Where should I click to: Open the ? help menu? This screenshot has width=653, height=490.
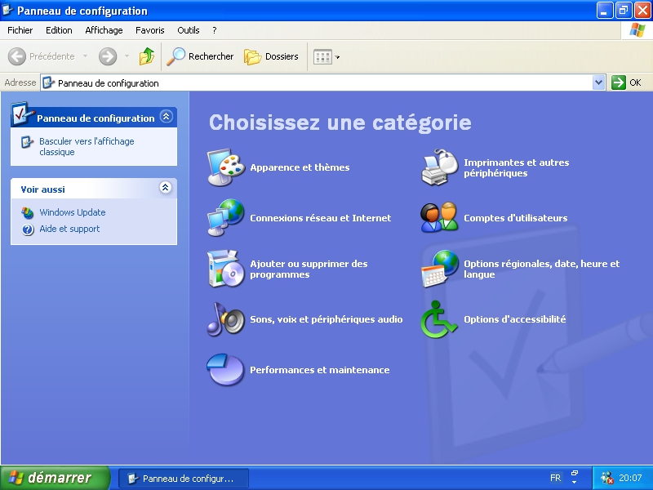215,30
